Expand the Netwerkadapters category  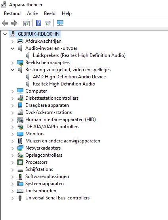tap(13, 148)
